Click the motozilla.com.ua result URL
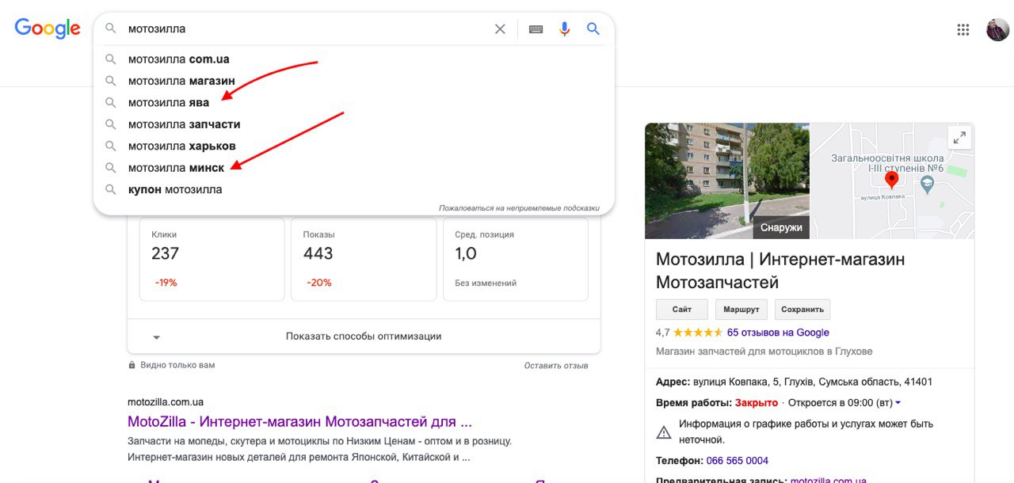The height and width of the screenshot is (483, 1014). click(166, 402)
